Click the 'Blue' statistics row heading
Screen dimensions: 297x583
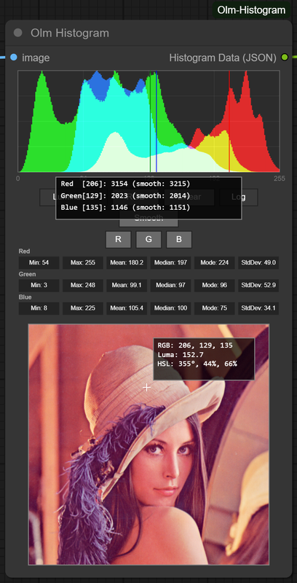pyautogui.click(x=25, y=297)
